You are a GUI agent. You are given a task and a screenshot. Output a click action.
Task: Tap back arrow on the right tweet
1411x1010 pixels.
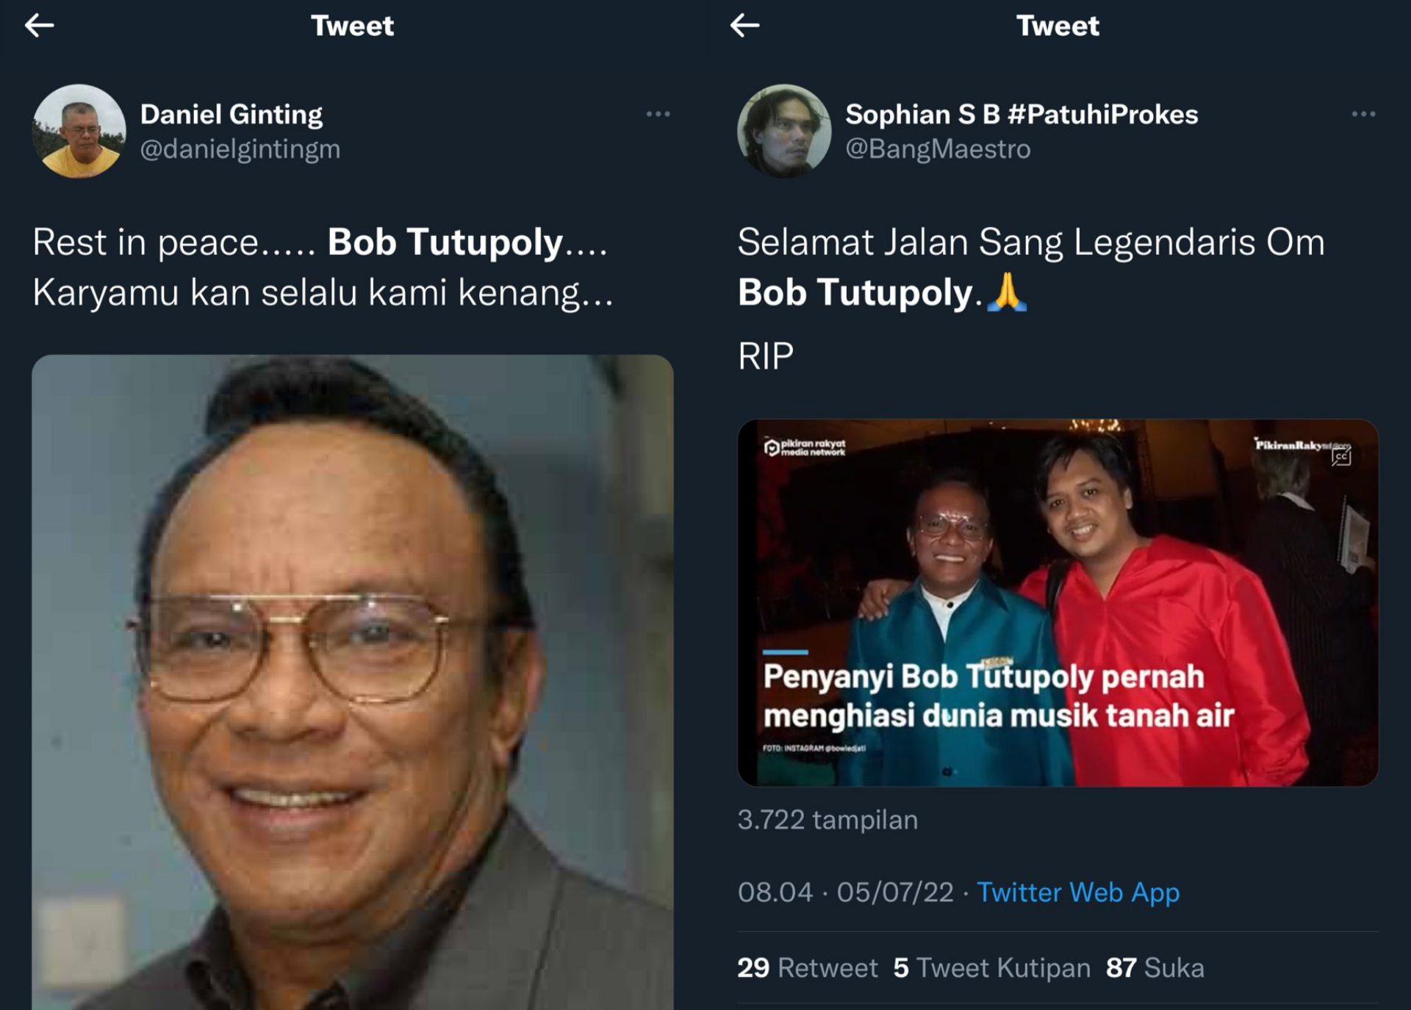[x=744, y=26]
